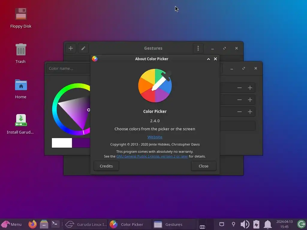Click the small color wheel icon in About titlebar

pos(95,59)
